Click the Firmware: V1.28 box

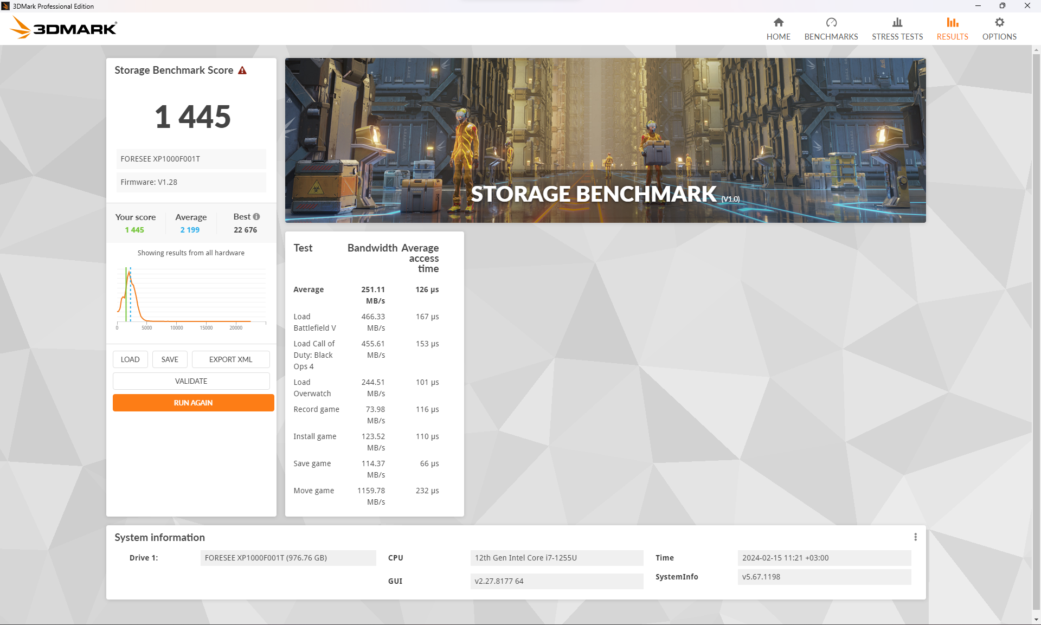[191, 182]
